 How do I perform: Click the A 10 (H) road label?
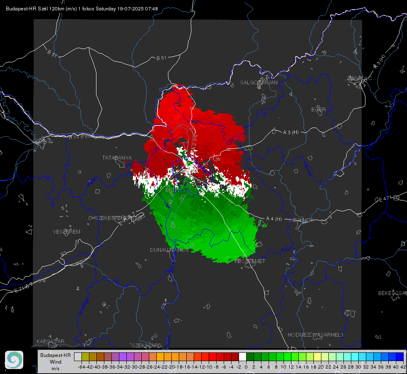pos(78,137)
